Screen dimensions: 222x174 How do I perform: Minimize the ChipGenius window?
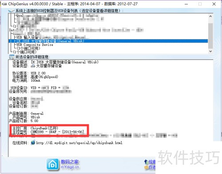186,4
